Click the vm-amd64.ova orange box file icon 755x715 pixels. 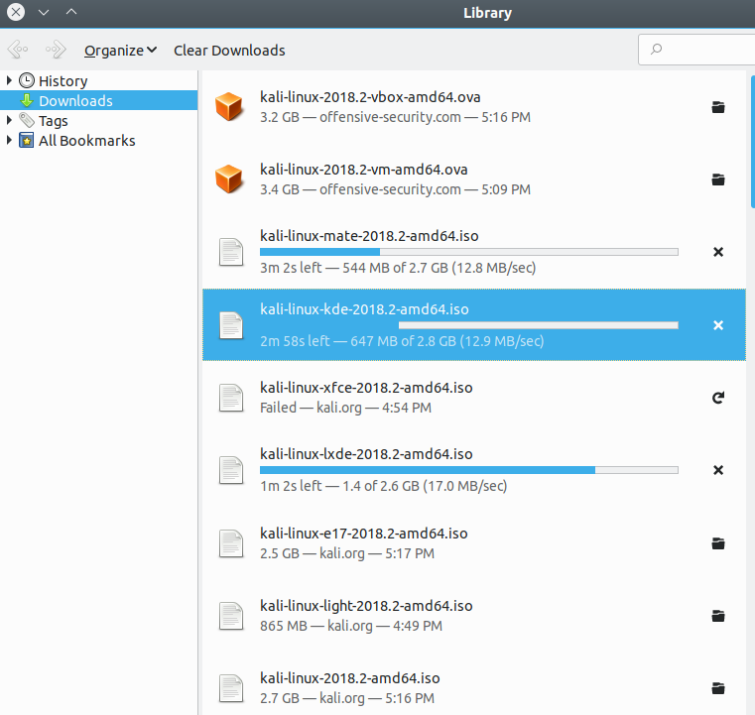pyautogui.click(x=229, y=179)
